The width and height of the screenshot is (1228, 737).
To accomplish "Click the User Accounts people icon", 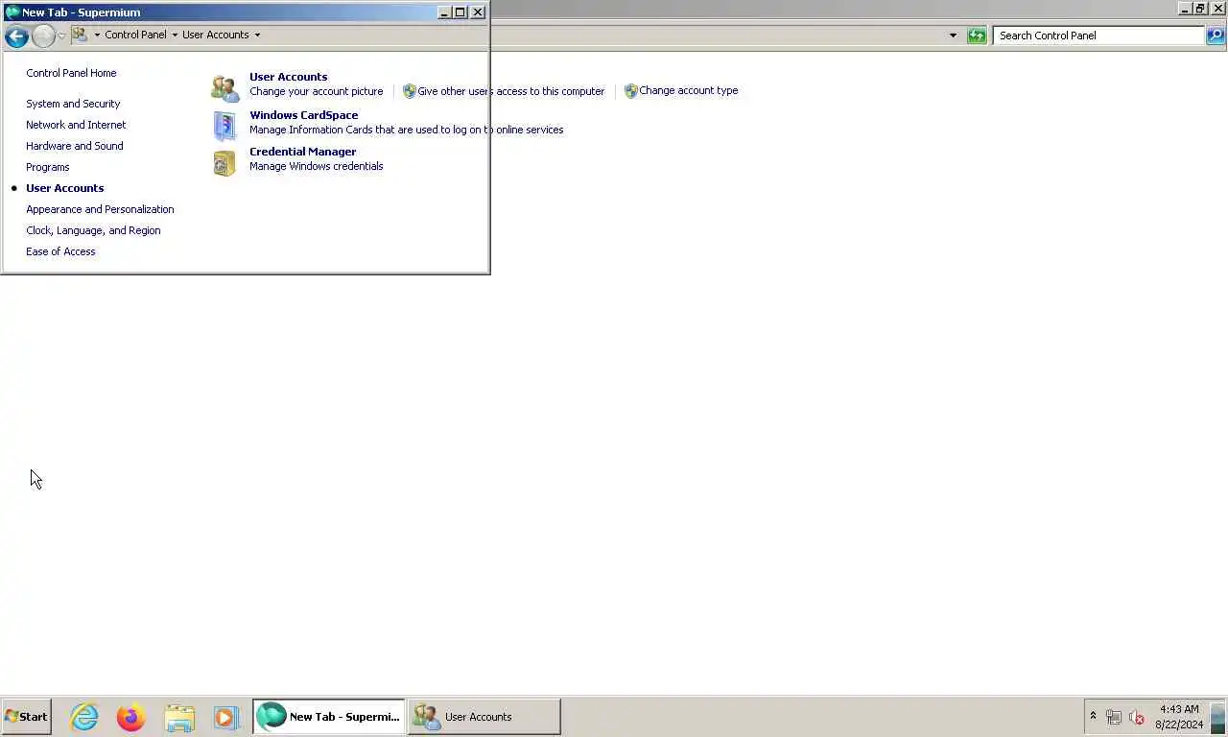I will (x=225, y=87).
